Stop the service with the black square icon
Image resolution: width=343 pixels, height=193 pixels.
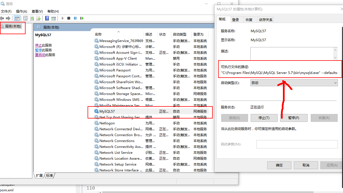click(69, 18)
